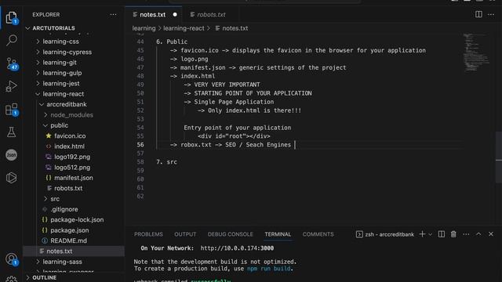
Task: Select the TERMINAL panel tab
Action: click(x=278, y=234)
